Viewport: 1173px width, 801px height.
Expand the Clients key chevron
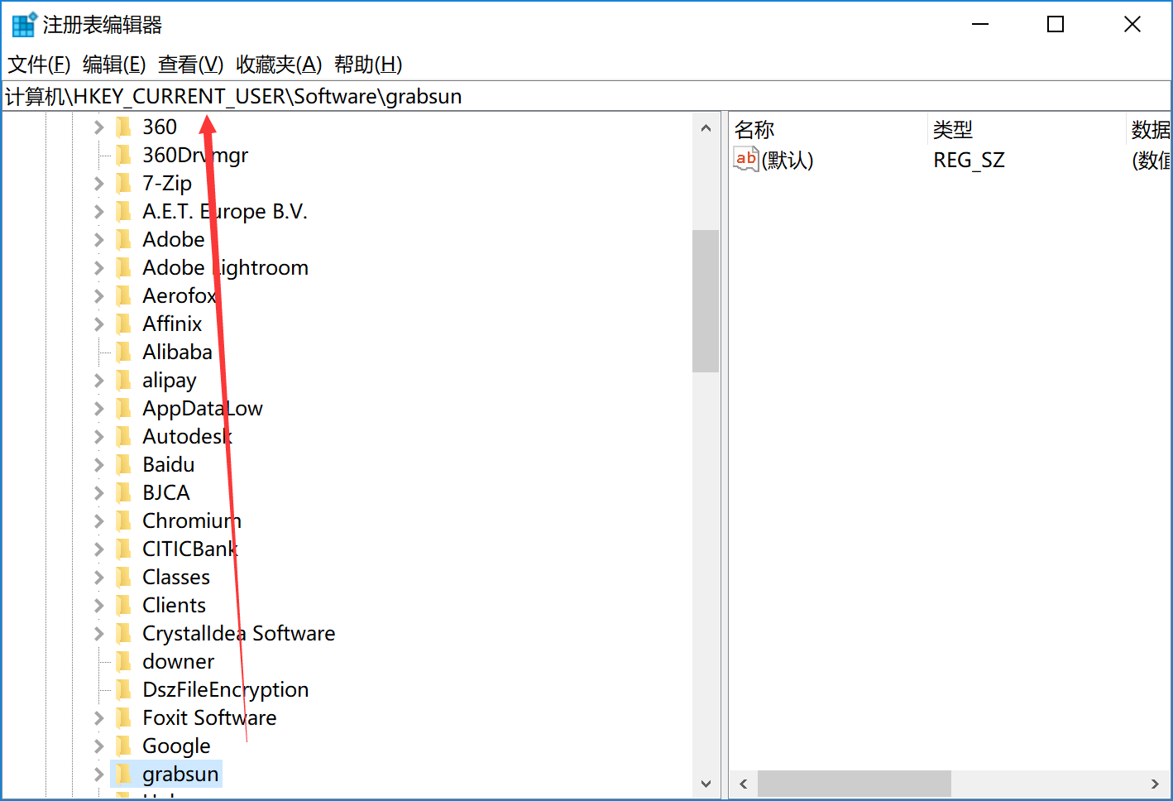(99, 605)
